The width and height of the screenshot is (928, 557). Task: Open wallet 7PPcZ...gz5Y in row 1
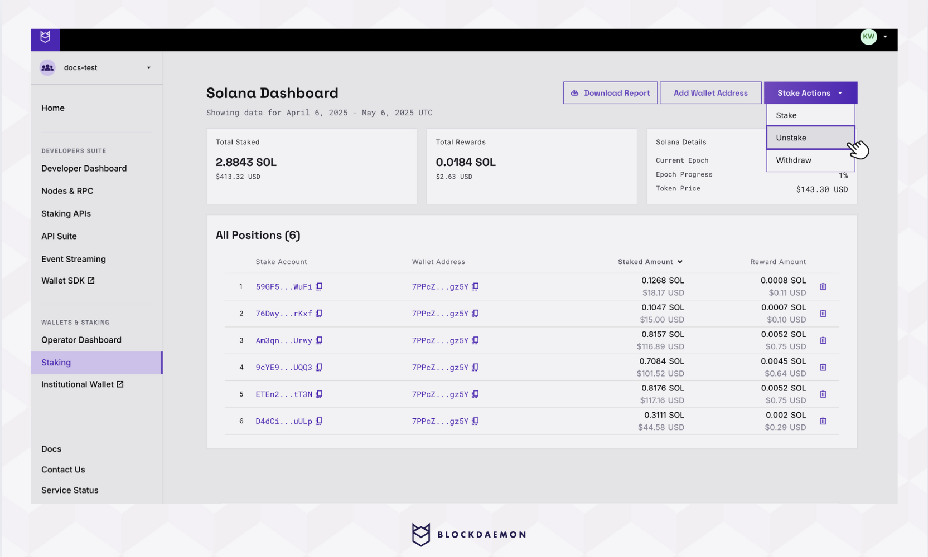point(440,287)
